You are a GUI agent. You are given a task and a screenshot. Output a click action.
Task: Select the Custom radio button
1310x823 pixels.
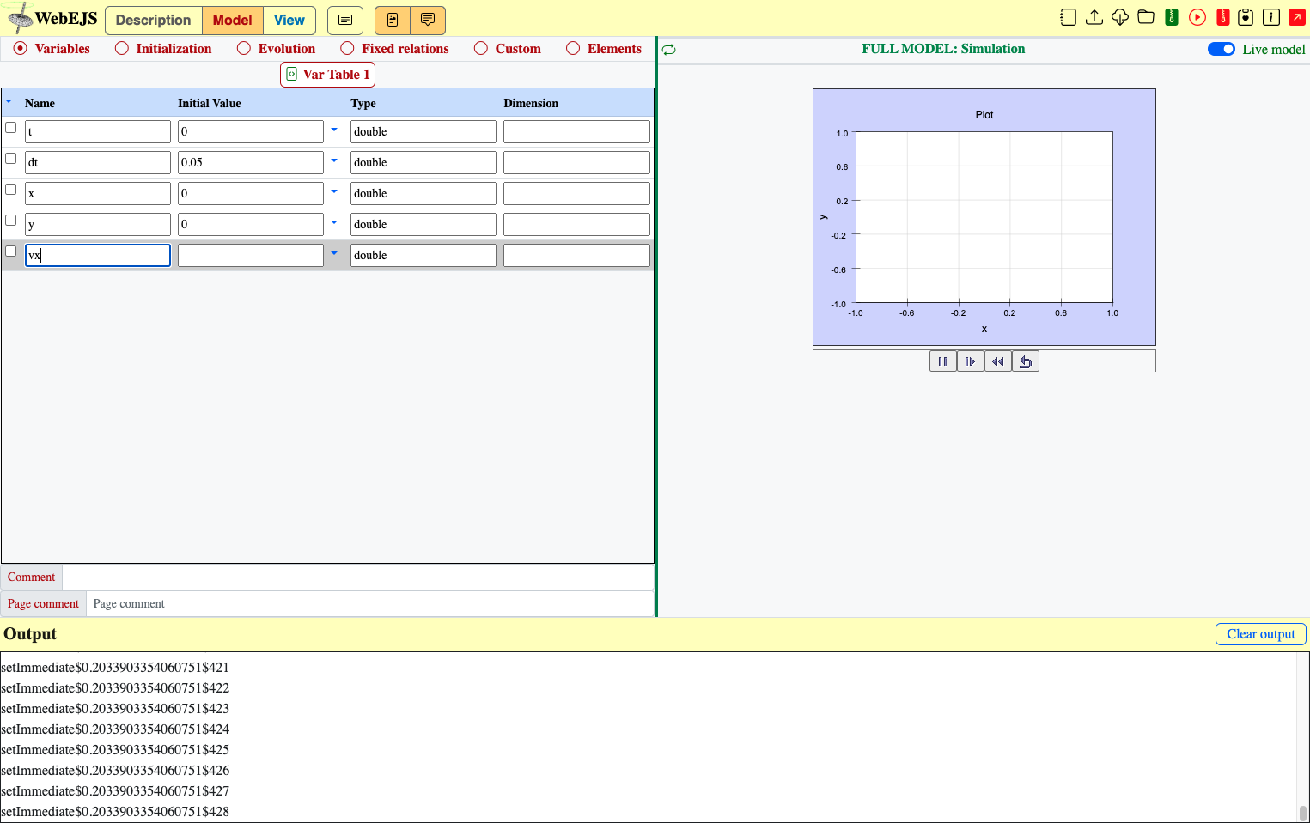tap(481, 48)
